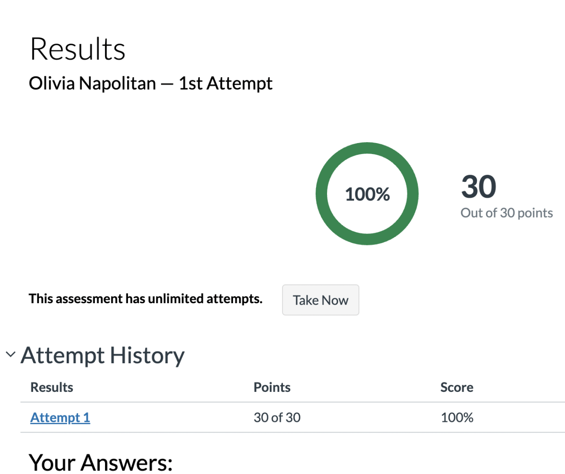Image resolution: width=565 pixels, height=474 pixels.
Task: Click the Score column header
Action: point(456,387)
